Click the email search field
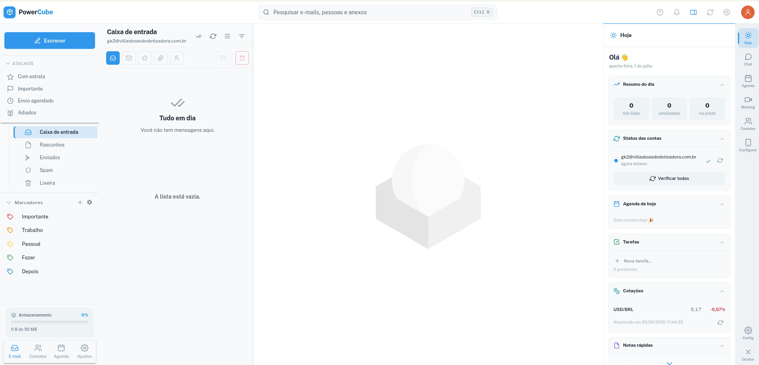Screen dimensions: 759x365 click(377, 12)
